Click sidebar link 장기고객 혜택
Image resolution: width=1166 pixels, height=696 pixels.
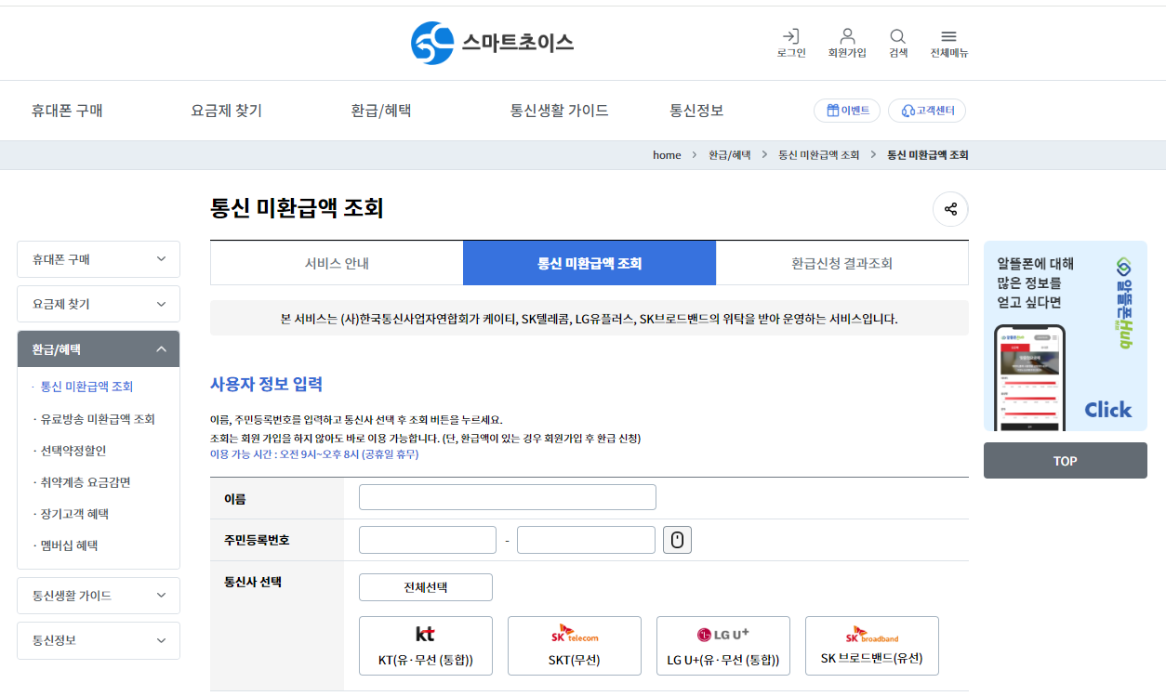pos(74,514)
